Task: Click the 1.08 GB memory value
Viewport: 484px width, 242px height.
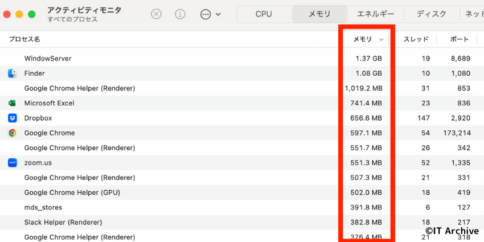Action: (368, 73)
